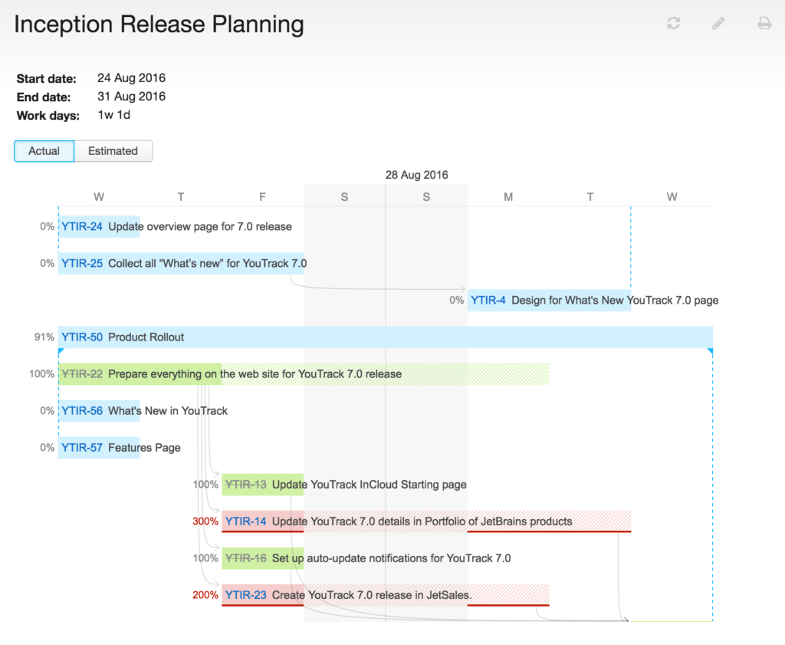Click 'Prepare everything on the web site' task text
Image resolution: width=785 pixels, height=645 pixels.
tap(255, 374)
